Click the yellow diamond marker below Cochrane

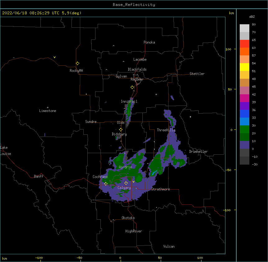point(106,184)
